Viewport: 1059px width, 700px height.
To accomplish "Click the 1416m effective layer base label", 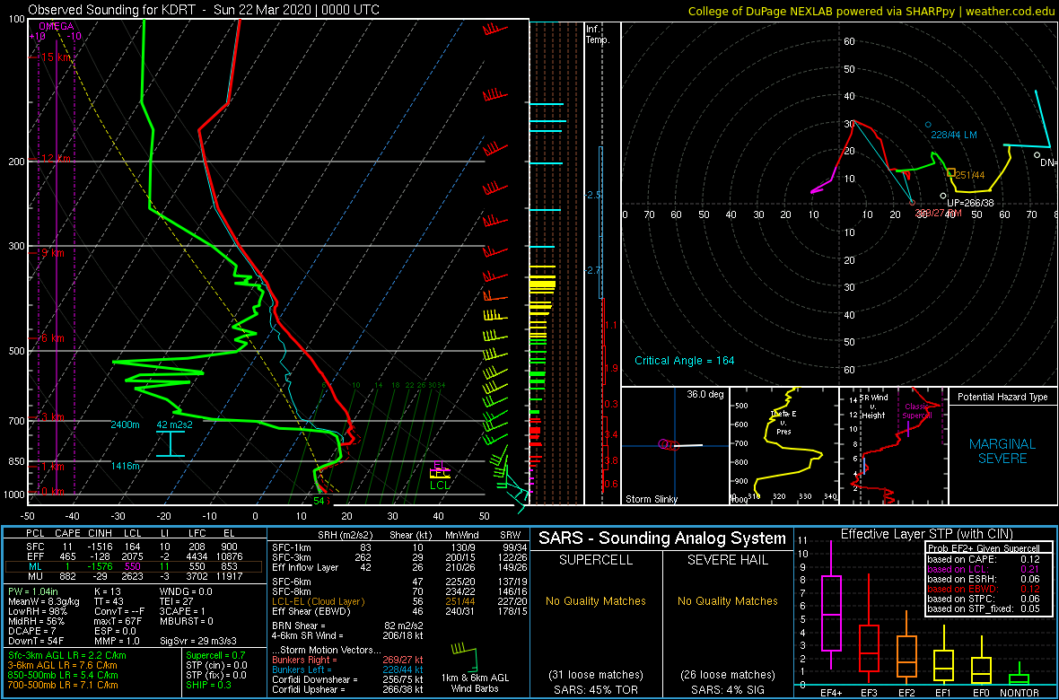I will pos(126,466).
